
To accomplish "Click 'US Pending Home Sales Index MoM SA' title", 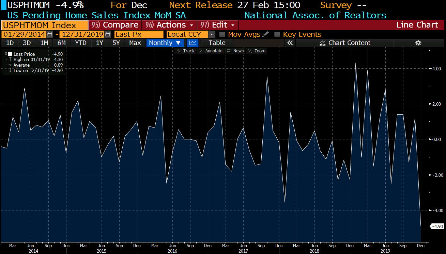I will (96, 15).
